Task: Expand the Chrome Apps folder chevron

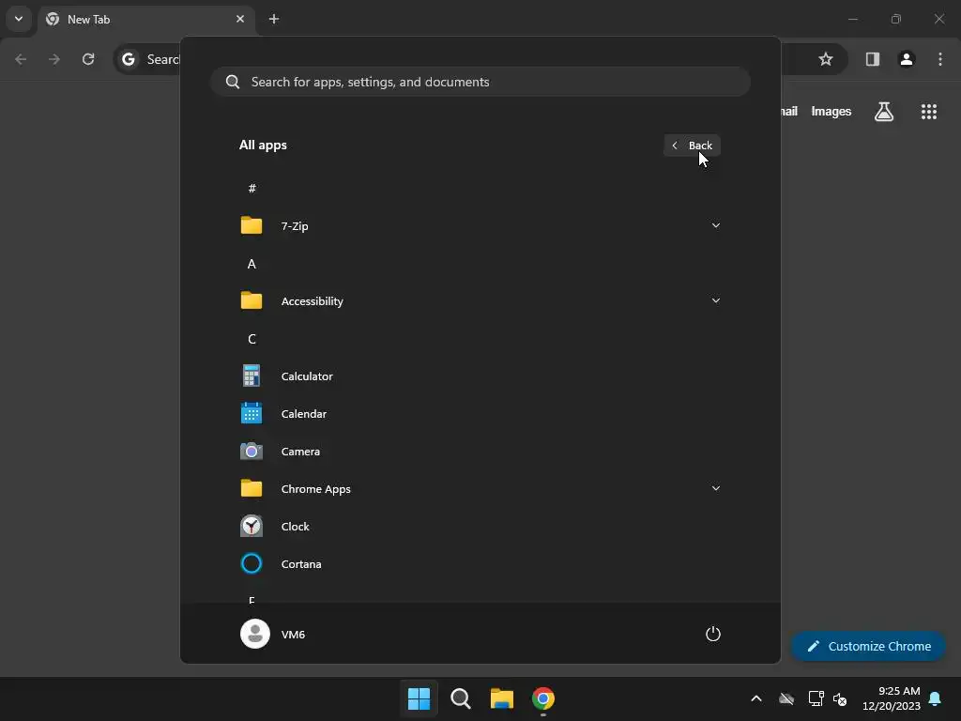Action: coord(716,488)
